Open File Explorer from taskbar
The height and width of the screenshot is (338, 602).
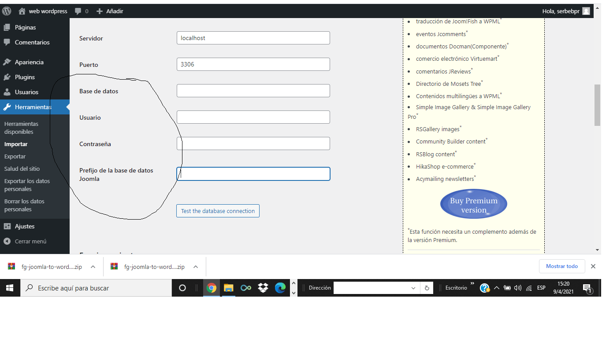228,288
